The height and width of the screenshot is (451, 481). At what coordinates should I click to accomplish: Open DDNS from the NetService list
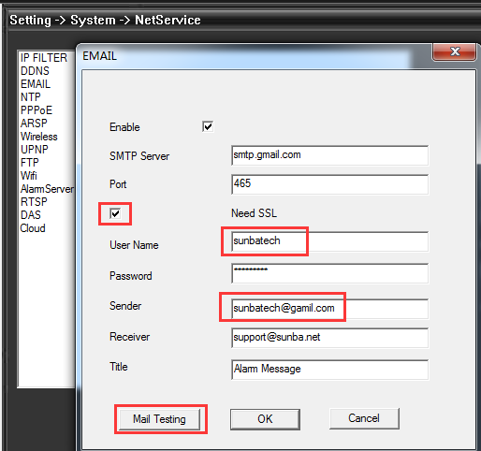tap(35, 71)
